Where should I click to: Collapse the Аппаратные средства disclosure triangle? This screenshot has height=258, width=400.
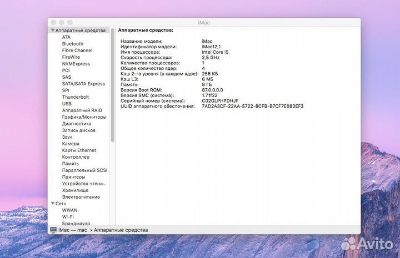[53, 31]
